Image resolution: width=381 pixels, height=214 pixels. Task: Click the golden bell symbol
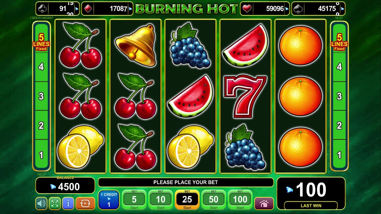[136, 45]
